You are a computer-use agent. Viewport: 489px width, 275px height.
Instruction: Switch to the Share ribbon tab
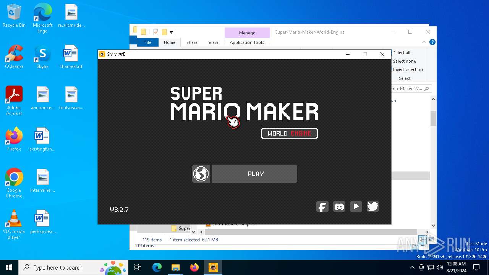192,42
